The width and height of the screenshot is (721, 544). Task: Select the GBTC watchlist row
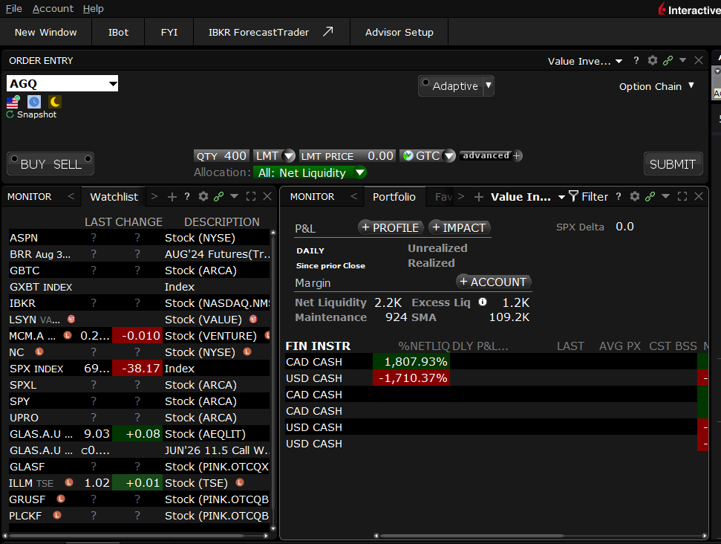pos(139,271)
